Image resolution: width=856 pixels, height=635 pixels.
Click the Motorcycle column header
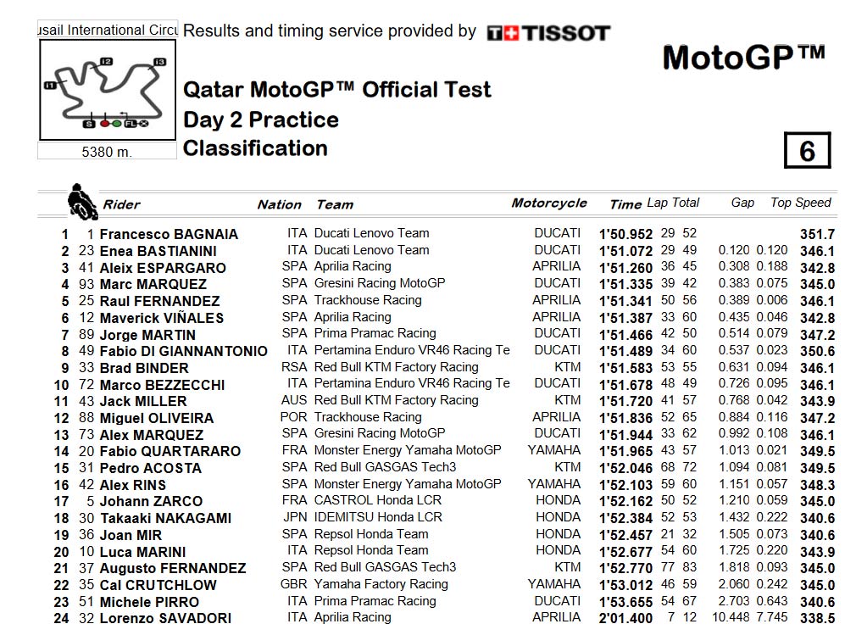pos(549,203)
